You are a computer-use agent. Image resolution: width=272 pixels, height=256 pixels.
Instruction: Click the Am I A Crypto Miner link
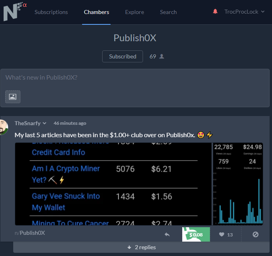tap(66, 174)
